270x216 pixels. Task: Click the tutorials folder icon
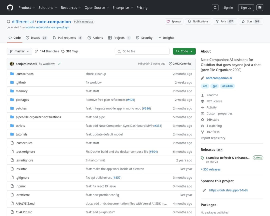point(12,134)
